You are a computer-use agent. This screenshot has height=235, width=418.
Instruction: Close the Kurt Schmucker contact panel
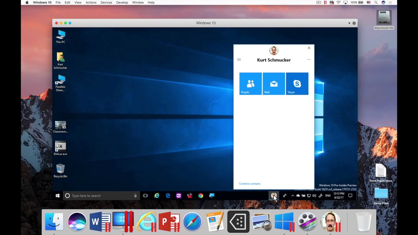click(x=309, y=48)
